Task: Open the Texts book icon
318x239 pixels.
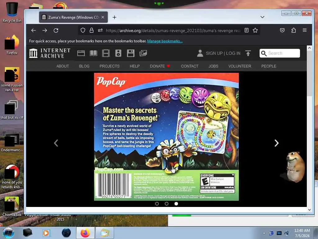Action: click(93, 53)
